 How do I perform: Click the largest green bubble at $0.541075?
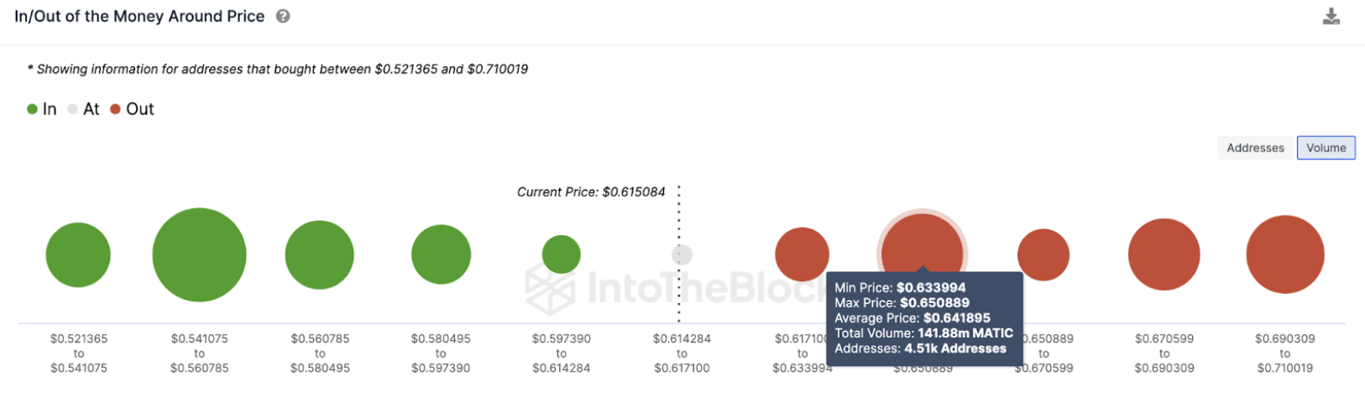click(199, 254)
